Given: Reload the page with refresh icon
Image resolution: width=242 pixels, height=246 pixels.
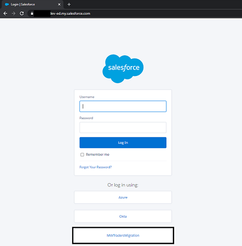Looking at the screenshot, I should (22, 13).
